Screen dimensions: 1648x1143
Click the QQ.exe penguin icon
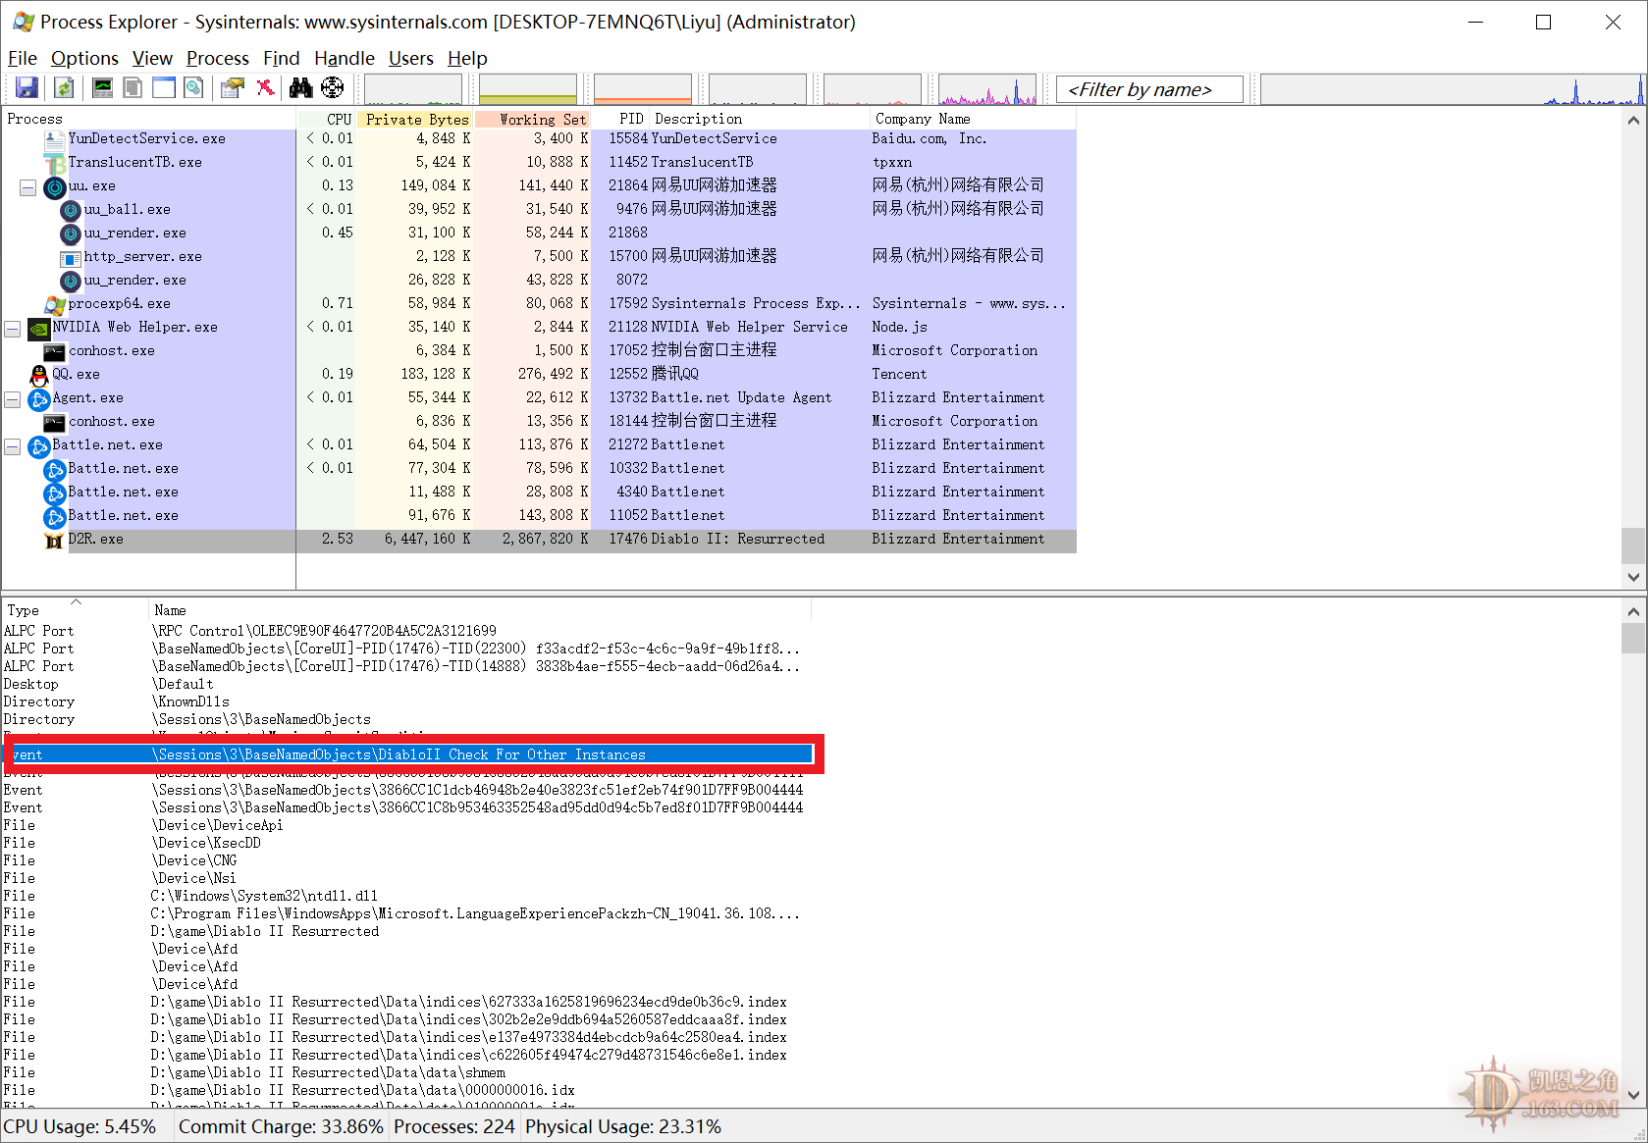[39, 376]
